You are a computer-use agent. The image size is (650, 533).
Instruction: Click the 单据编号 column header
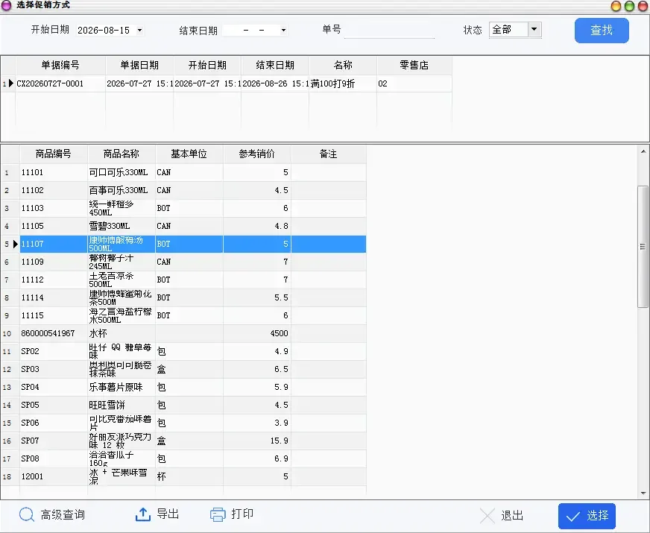[60, 65]
